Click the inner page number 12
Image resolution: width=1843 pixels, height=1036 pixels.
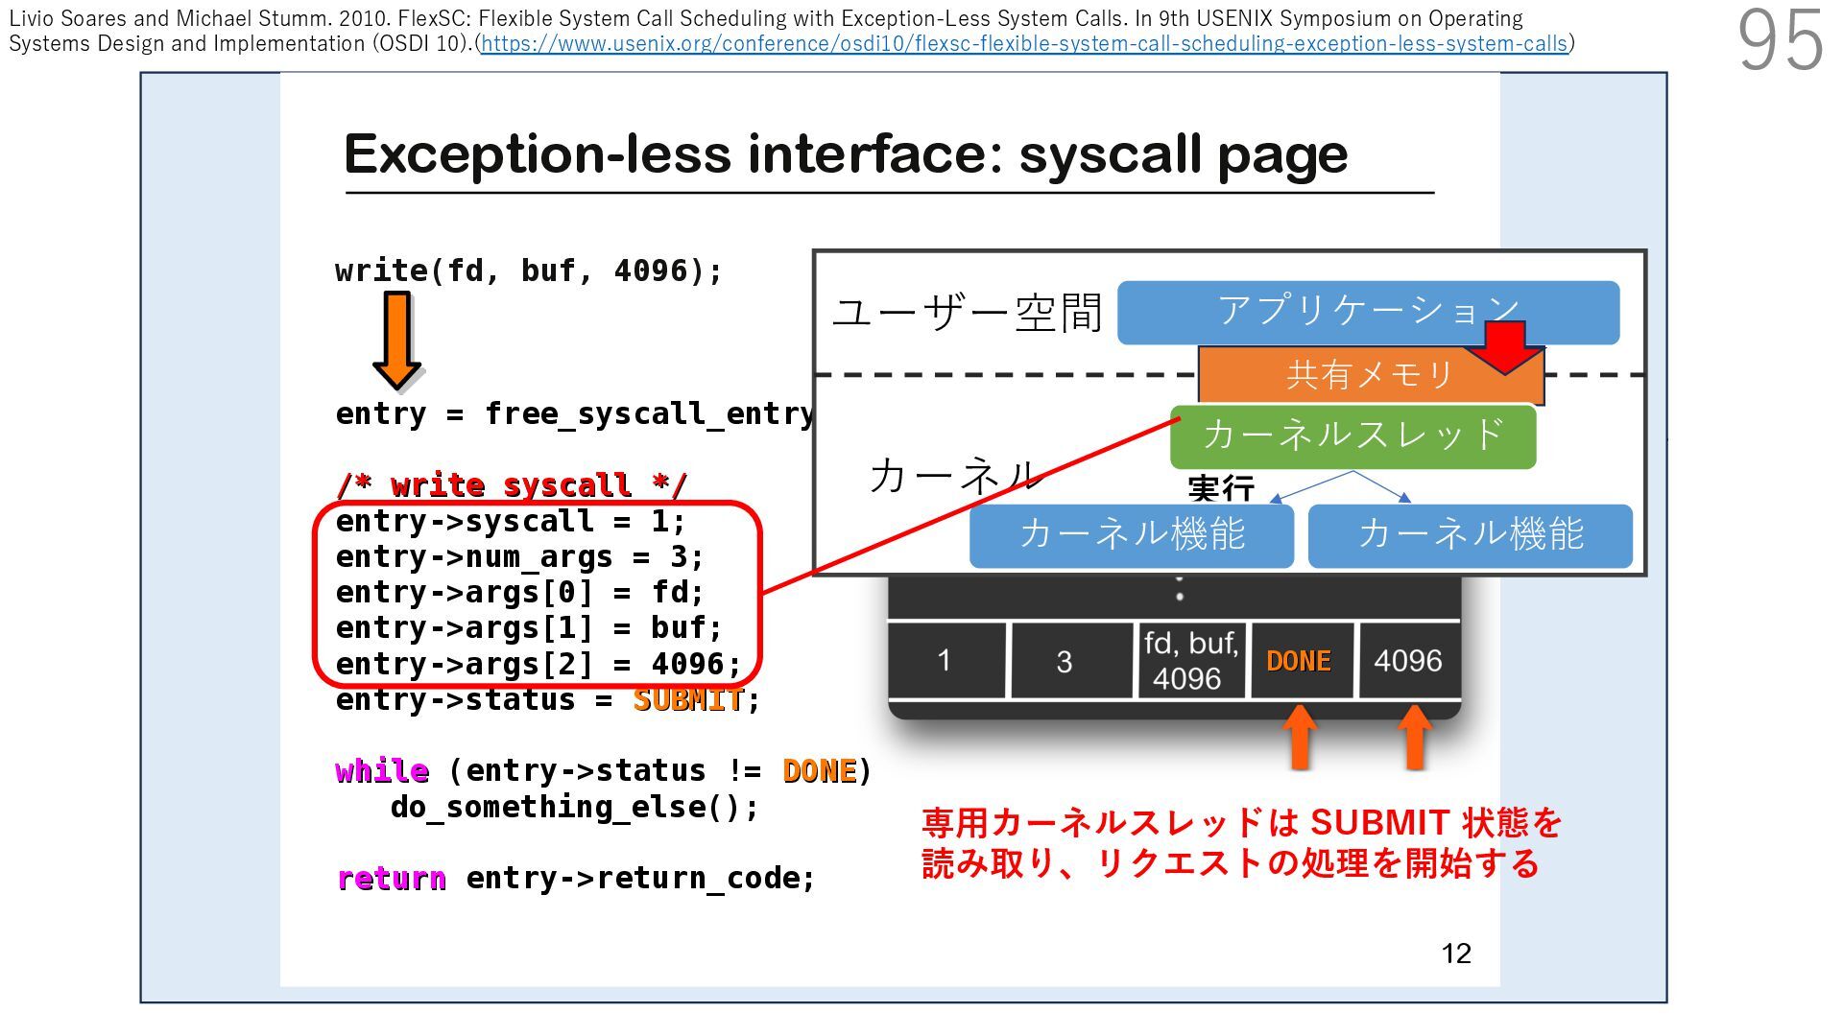click(1455, 953)
